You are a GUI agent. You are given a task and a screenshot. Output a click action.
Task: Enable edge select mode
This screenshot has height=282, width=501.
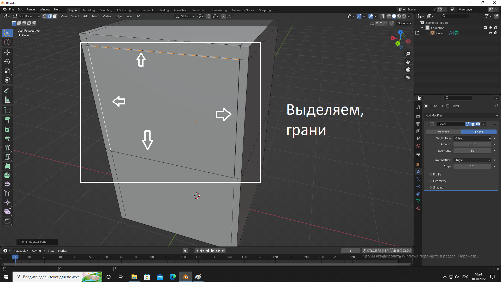point(50,16)
